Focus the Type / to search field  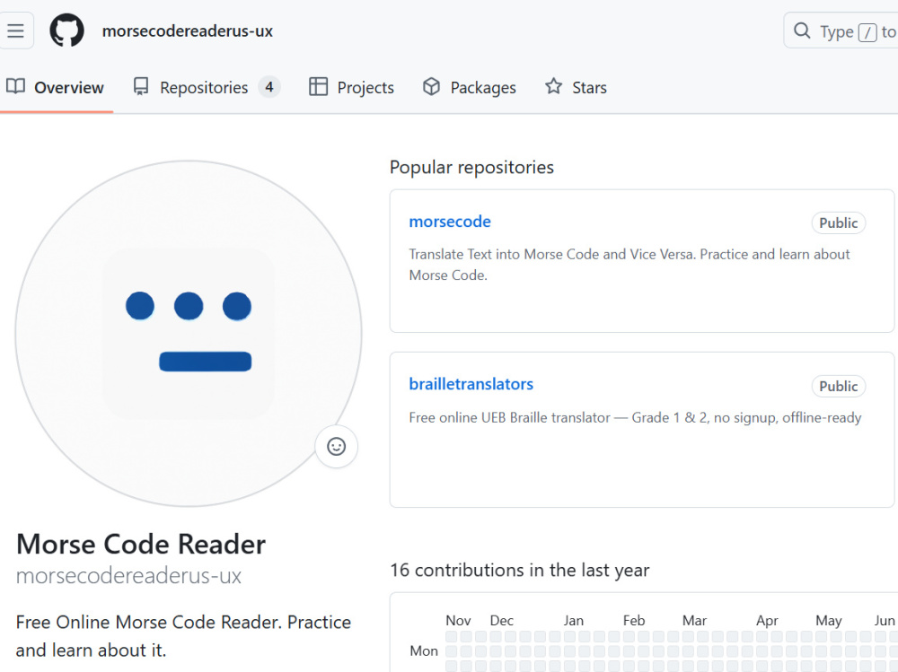841,31
